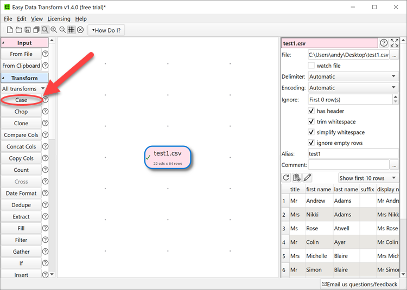This screenshot has width=407, height=290.
Task: Expand panel with the fullscreen arrows icon
Action: (x=395, y=43)
